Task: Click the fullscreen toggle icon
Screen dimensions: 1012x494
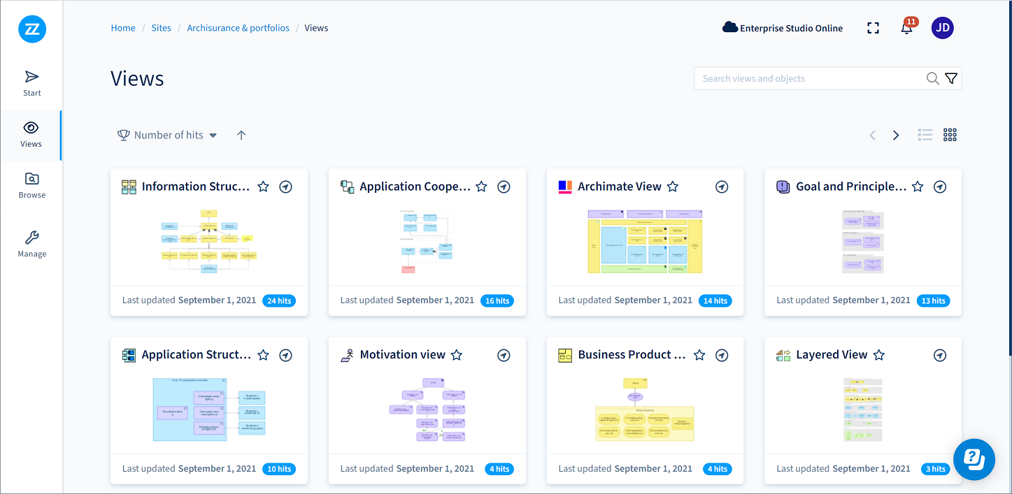Action: click(x=873, y=28)
